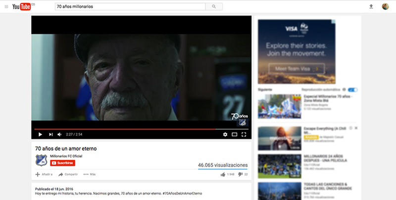The width and height of the screenshot is (396, 200).
Task: Open 'MILLONARIOS 24 AÑOS DESPUES' title link
Action: click(326, 158)
